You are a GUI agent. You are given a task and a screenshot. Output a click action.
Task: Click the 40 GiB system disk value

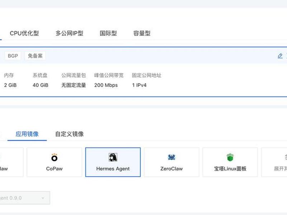tap(41, 85)
